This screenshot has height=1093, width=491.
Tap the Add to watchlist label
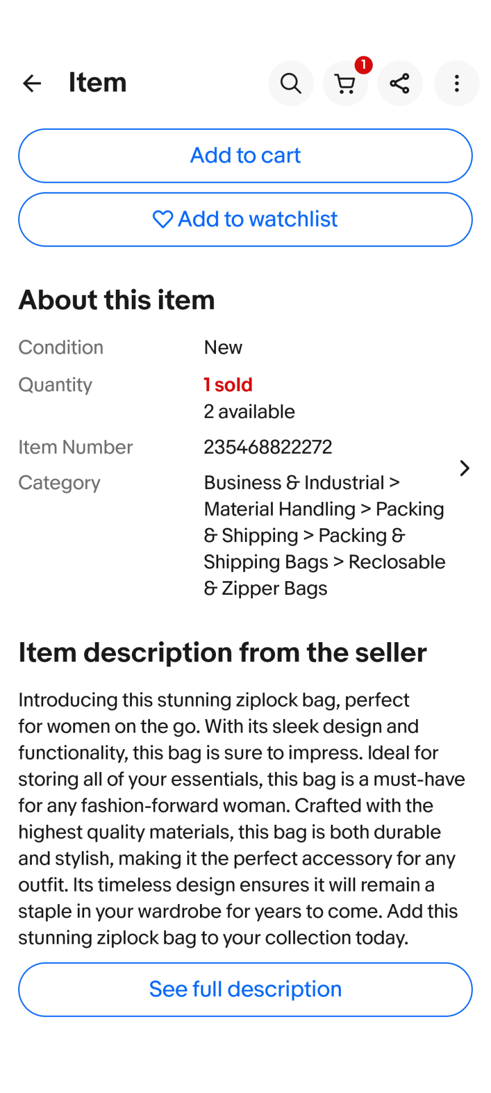(258, 219)
